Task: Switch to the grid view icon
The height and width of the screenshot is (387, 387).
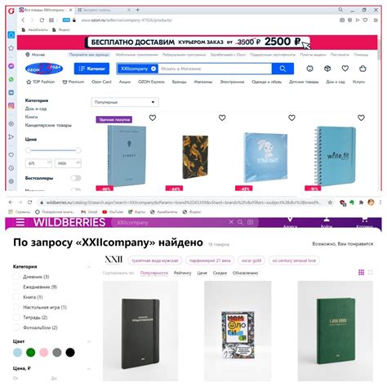Action: [361, 272]
